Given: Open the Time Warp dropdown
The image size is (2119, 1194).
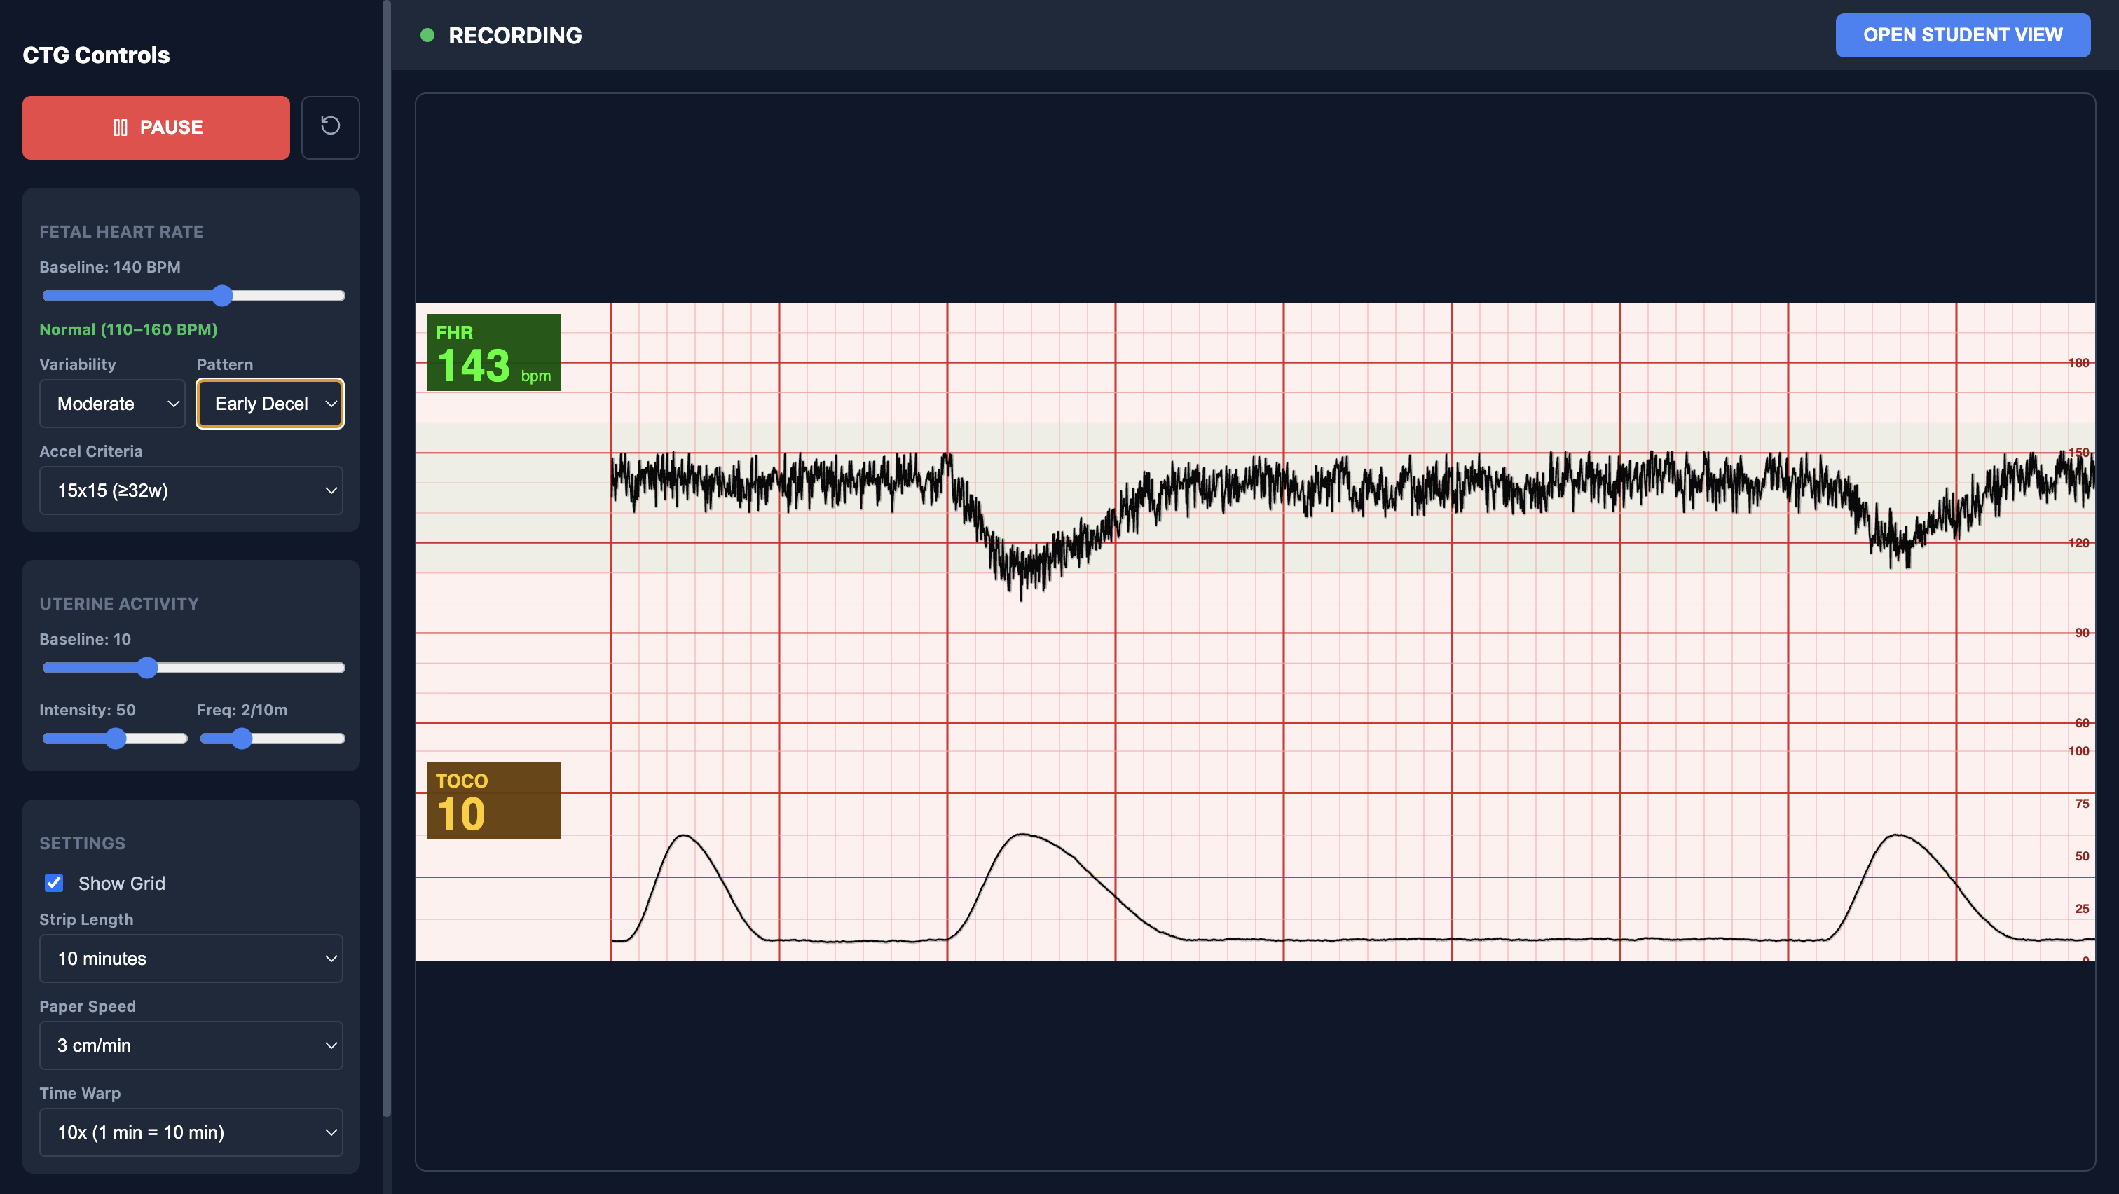Looking at the screenshot, I should pos(191,1132).
